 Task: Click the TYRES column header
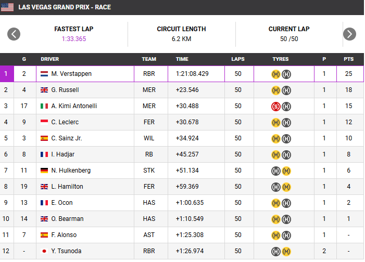pos(281,59)
